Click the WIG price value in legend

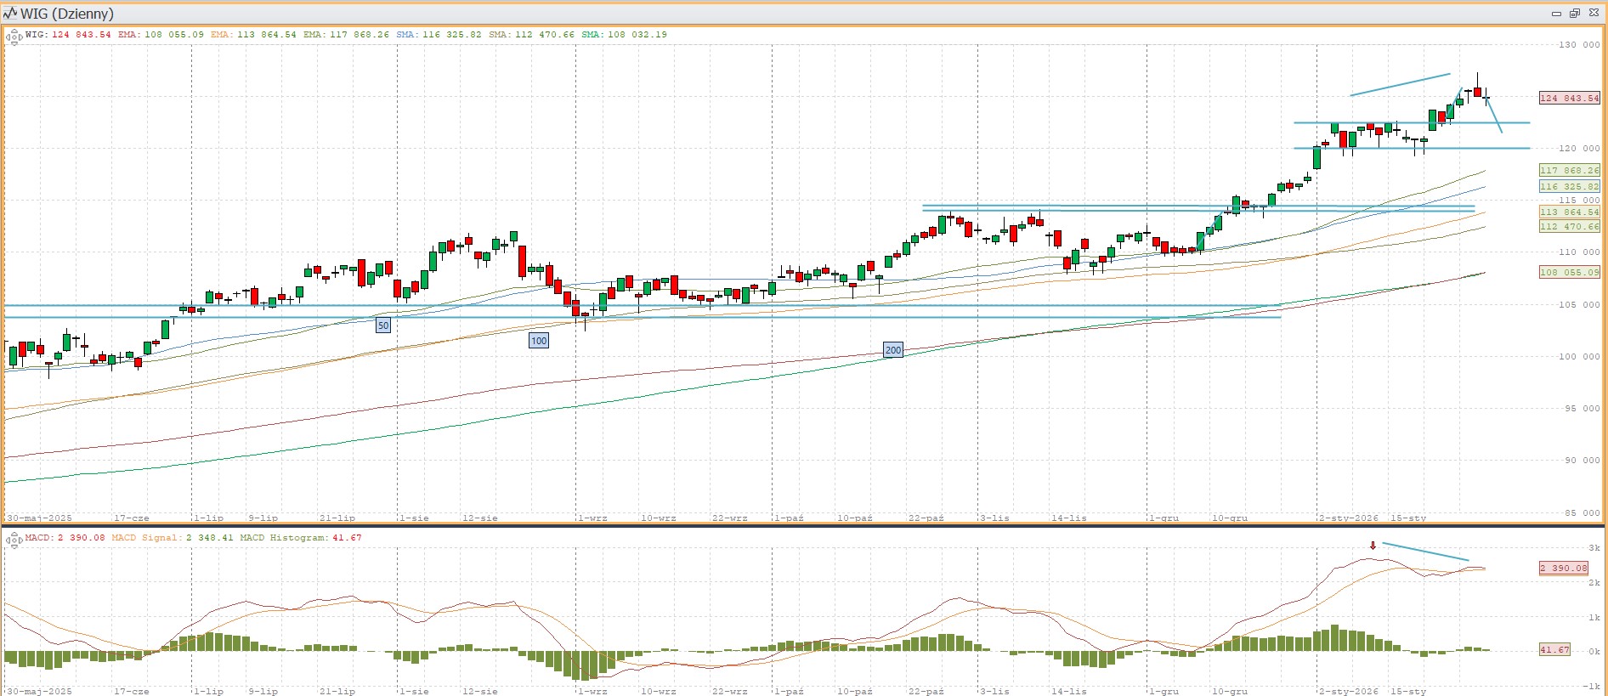click(81, 35)
